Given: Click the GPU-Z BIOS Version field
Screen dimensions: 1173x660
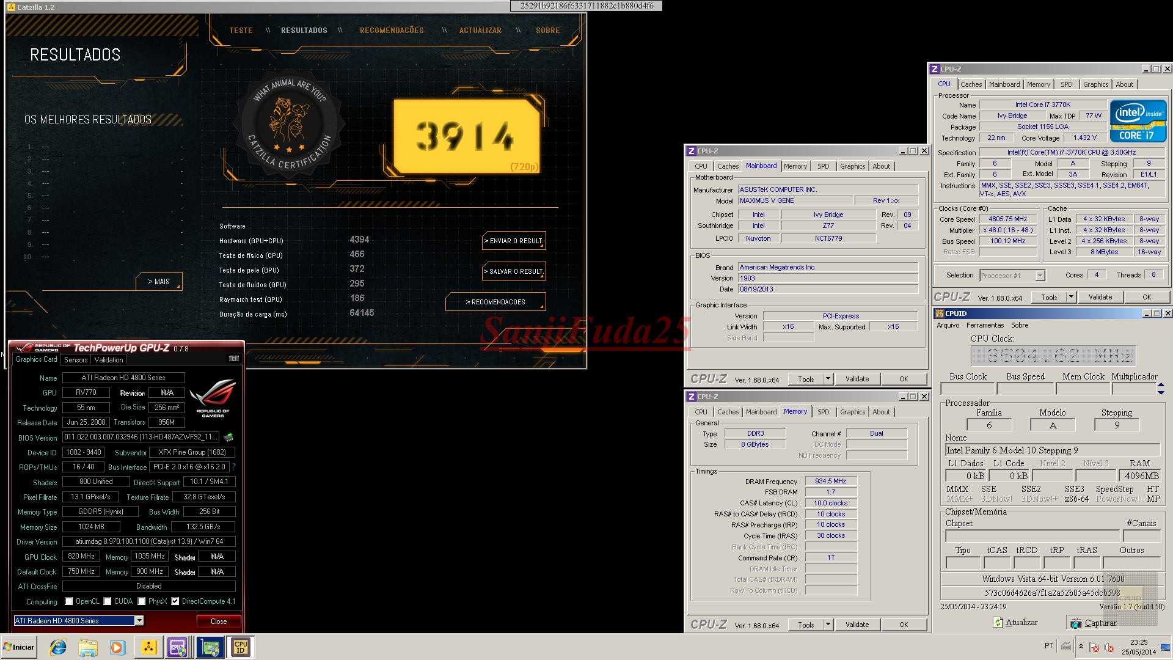Looking at the screenshot, I should pyautogui.click(x=141, y=438).
